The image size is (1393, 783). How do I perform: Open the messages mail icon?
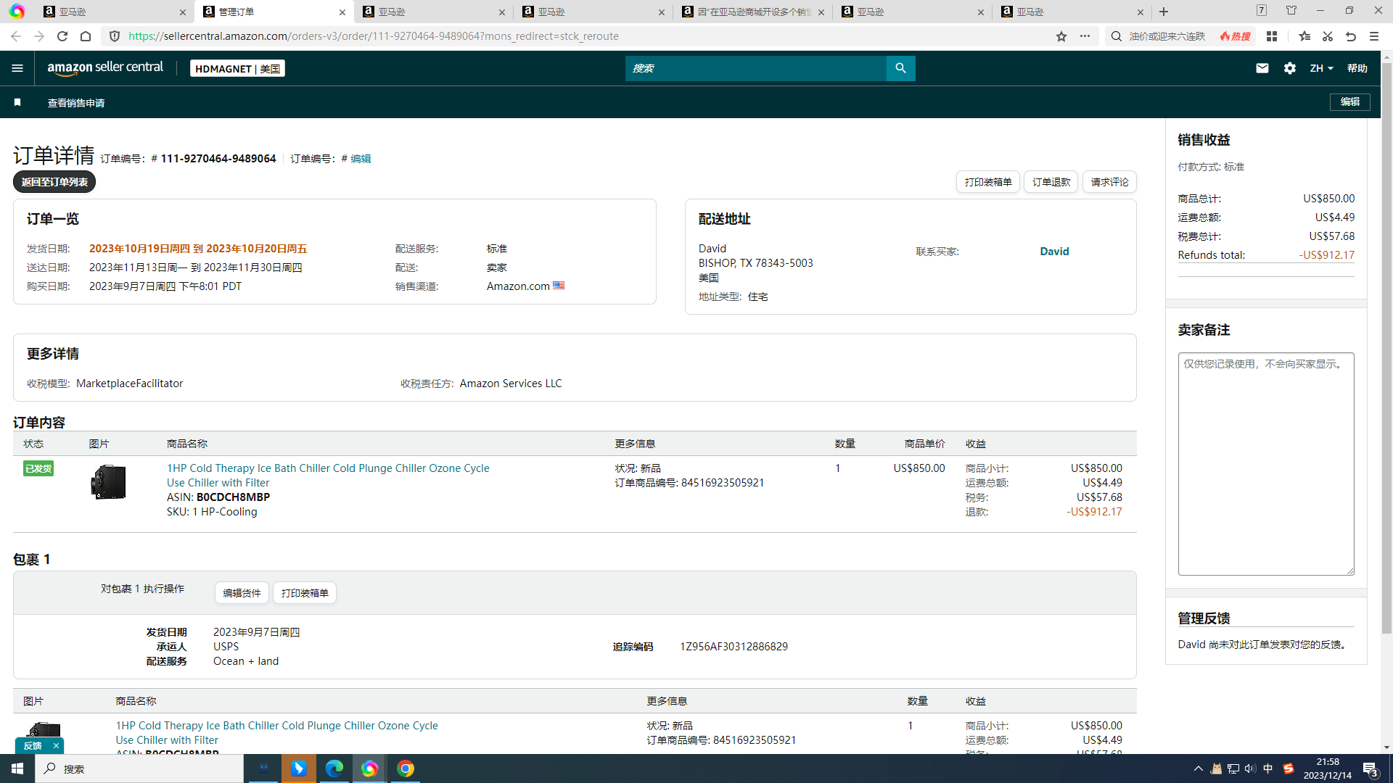(1262, 68)
